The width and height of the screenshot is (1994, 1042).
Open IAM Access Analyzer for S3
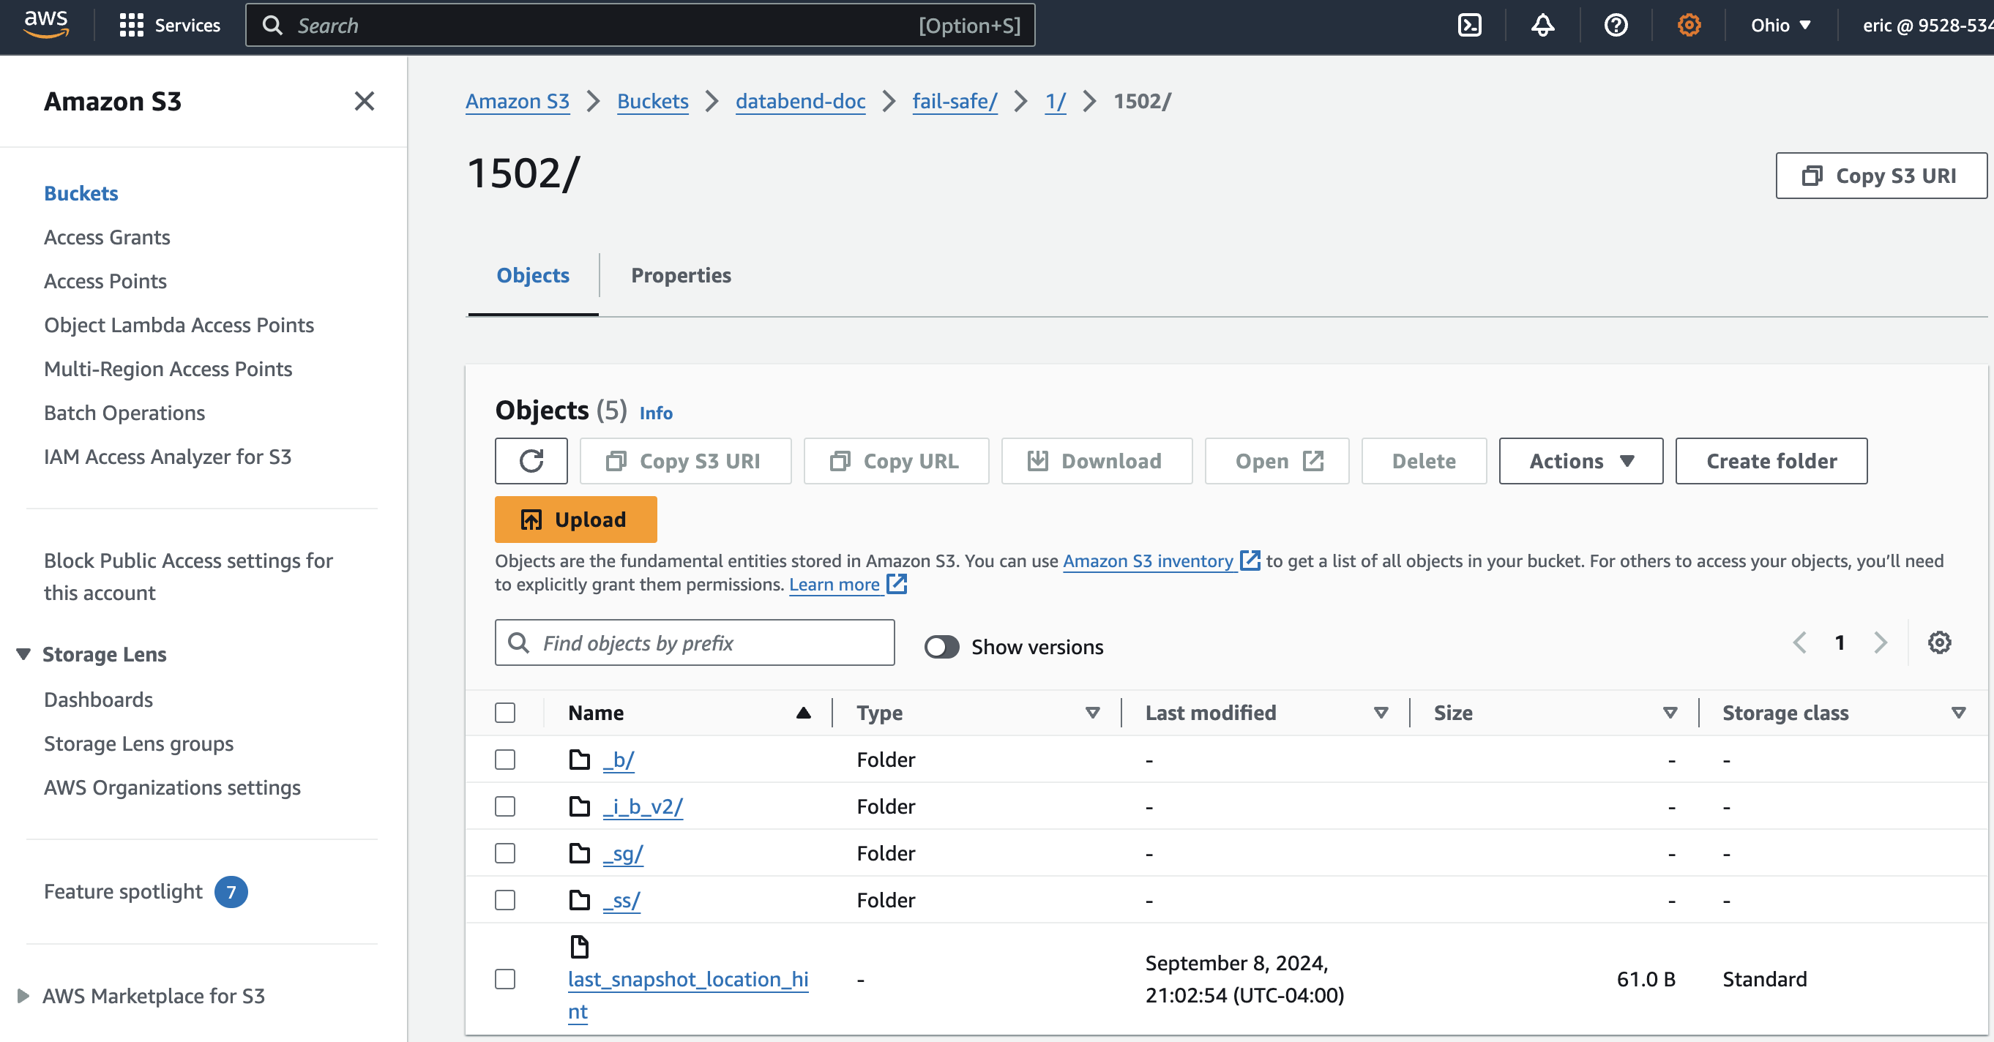click(167, 457)
